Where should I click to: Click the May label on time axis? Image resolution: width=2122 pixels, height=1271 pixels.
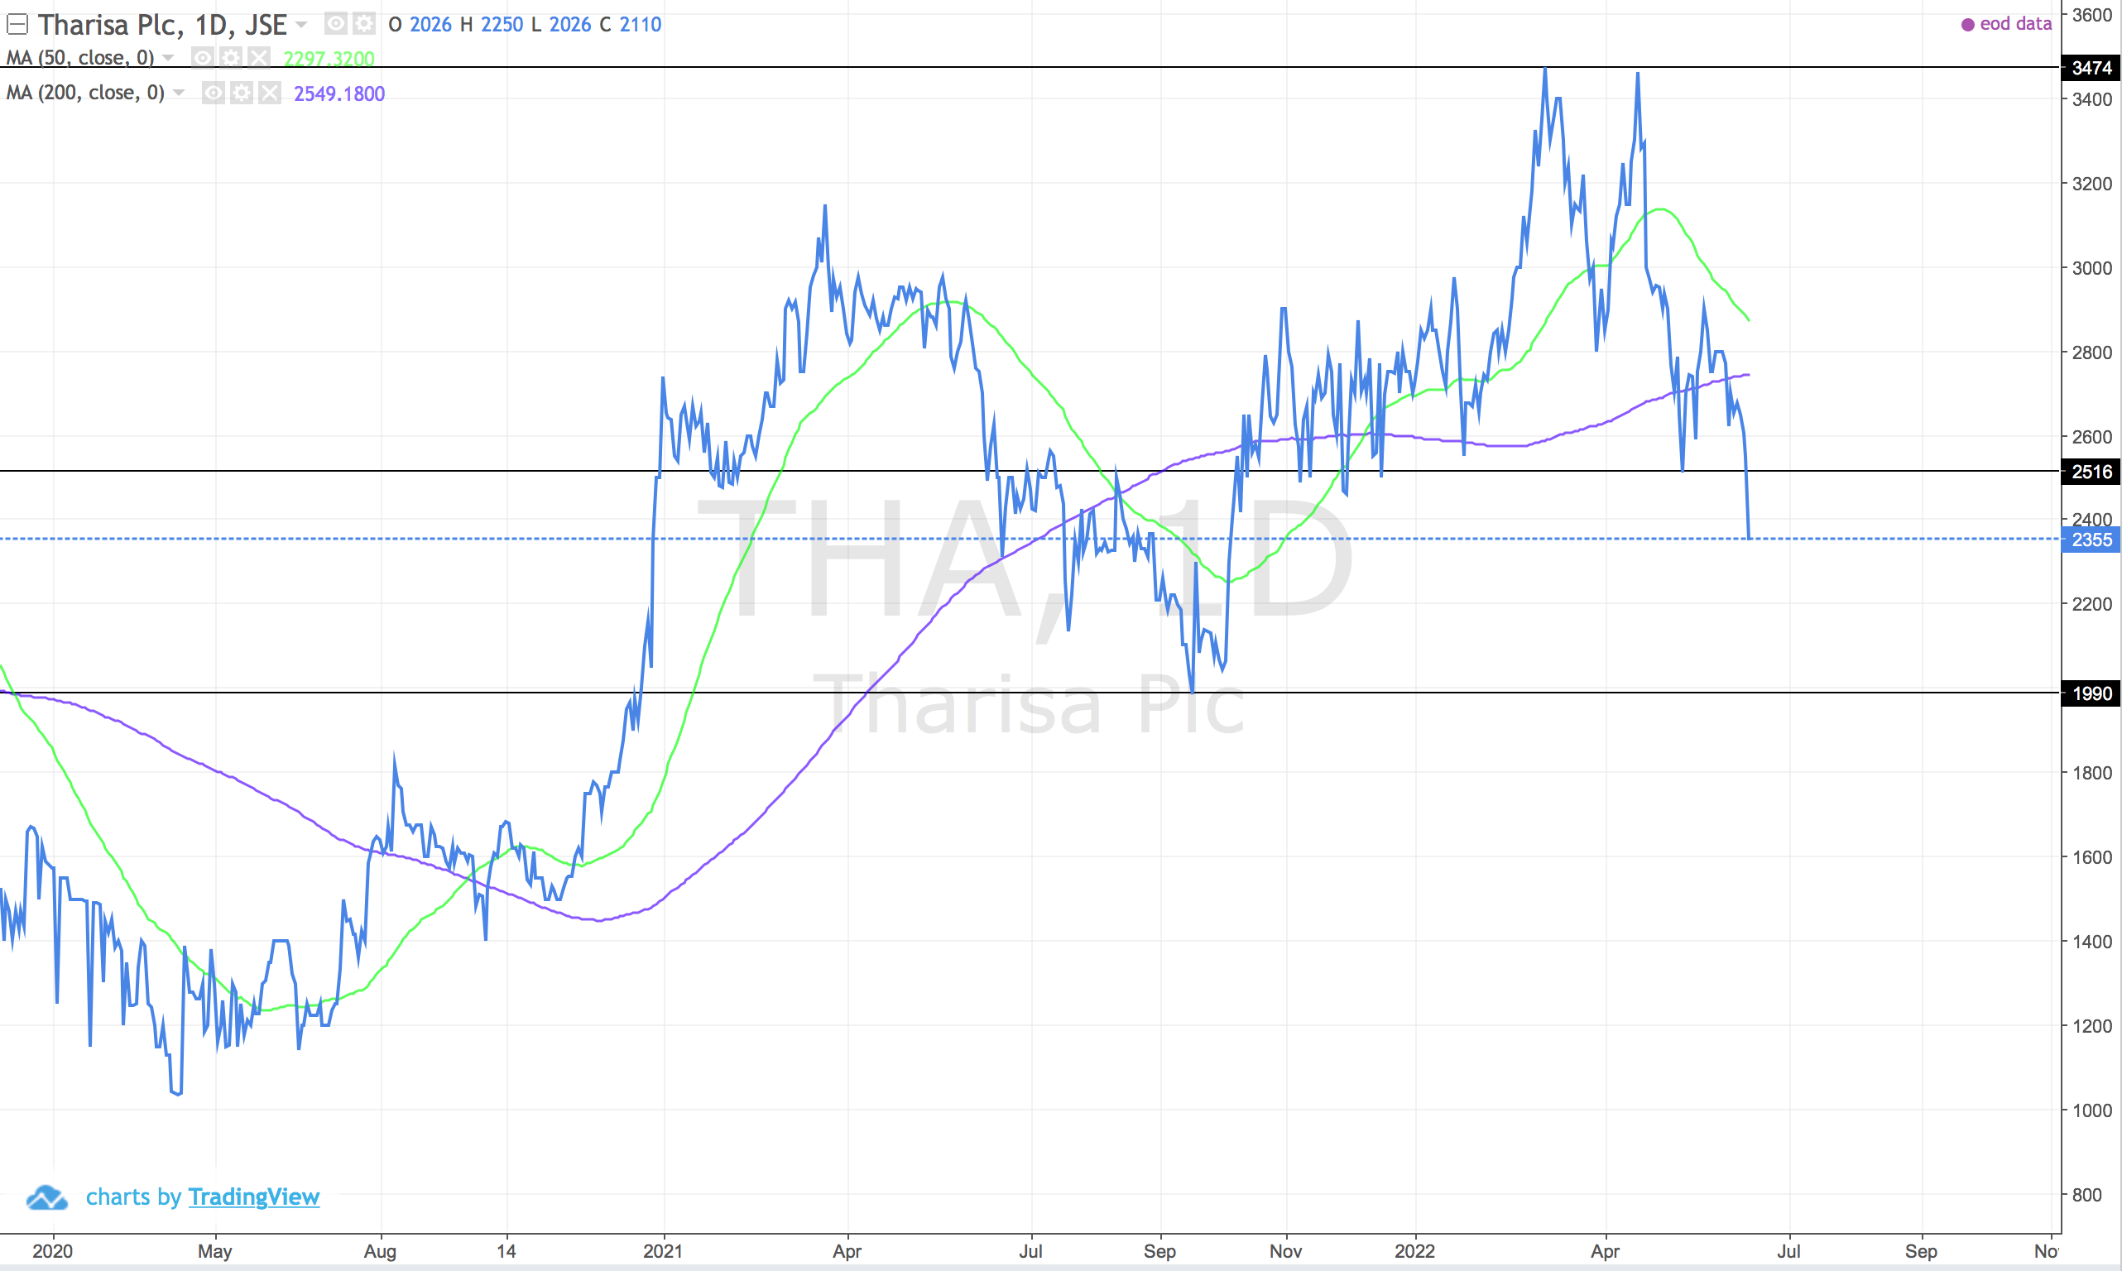215,1251
